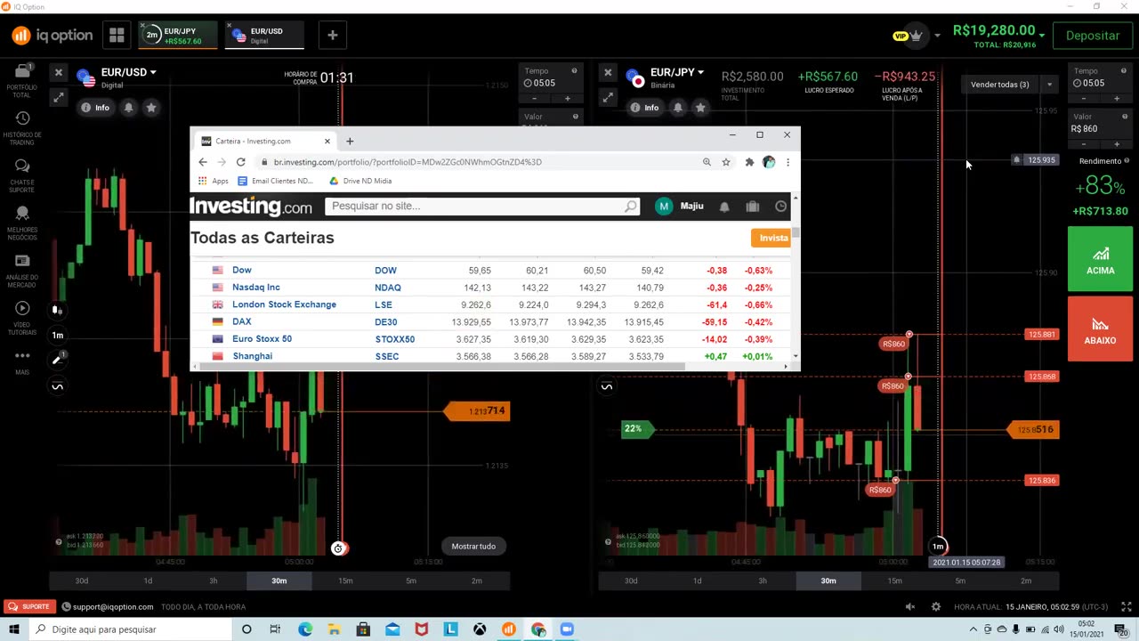1139x641 pixels.
Task: Reload the Investing.com page
Action: tap(240, 162)
